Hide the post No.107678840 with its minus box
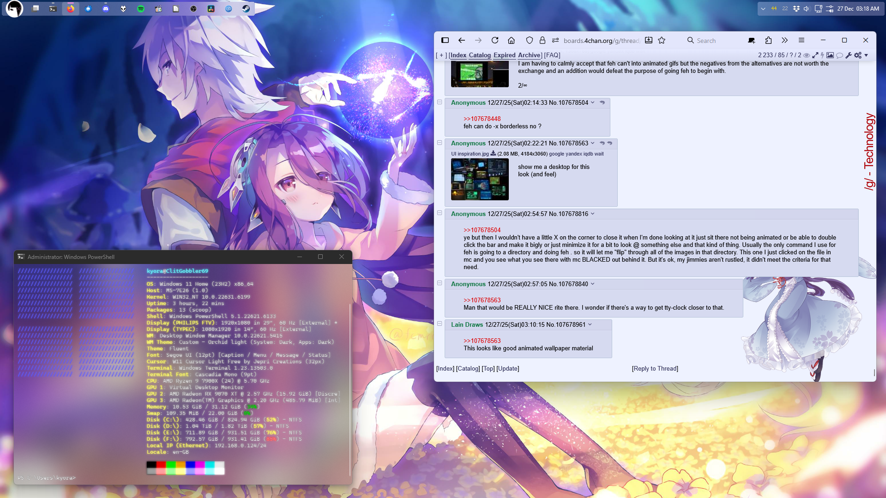 [440, 283]
